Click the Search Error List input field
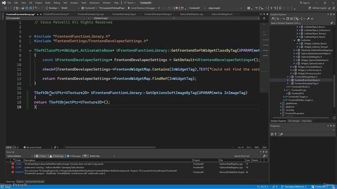The image size is (337, 189). [247, 156]
